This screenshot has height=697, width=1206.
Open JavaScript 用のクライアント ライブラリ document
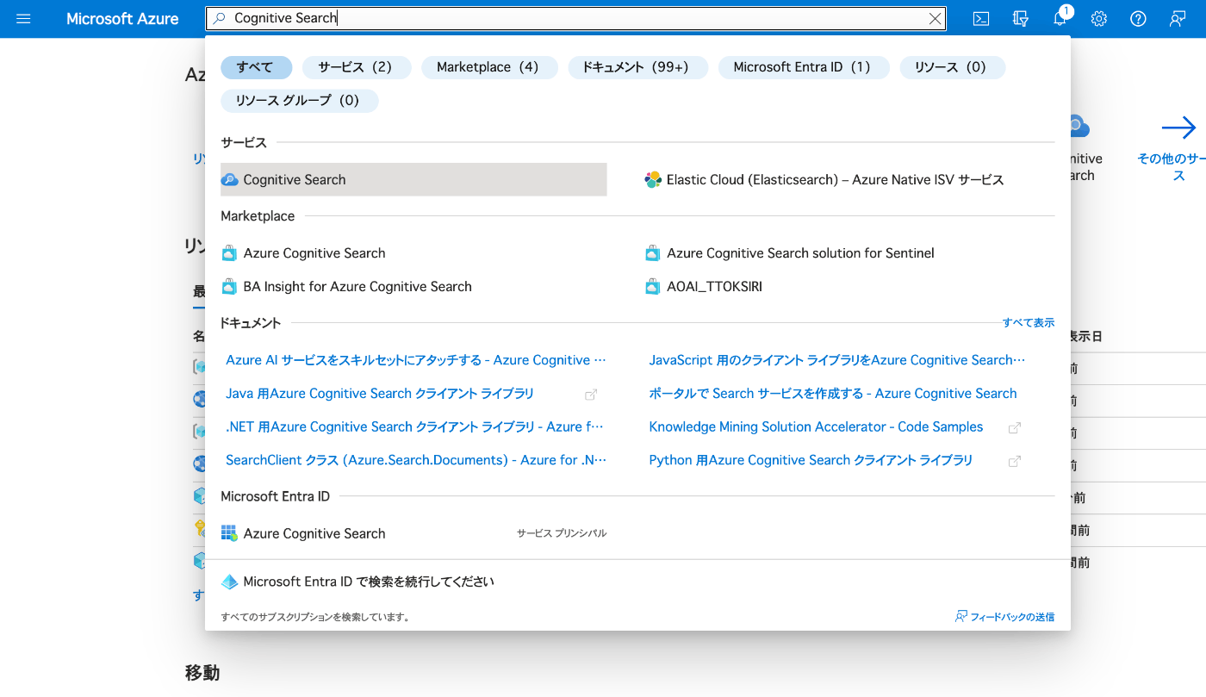pyautogui.click(x=837, y=360)
